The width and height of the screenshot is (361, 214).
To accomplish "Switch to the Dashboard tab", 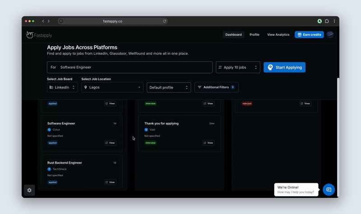I will (233, 35).
